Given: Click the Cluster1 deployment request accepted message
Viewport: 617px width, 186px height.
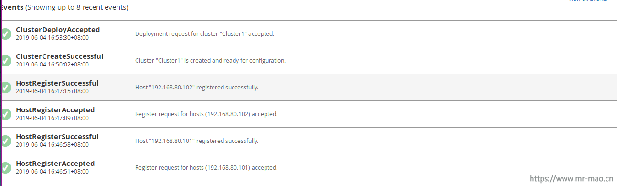Looking at the screenshot, I should pos(205,34).
